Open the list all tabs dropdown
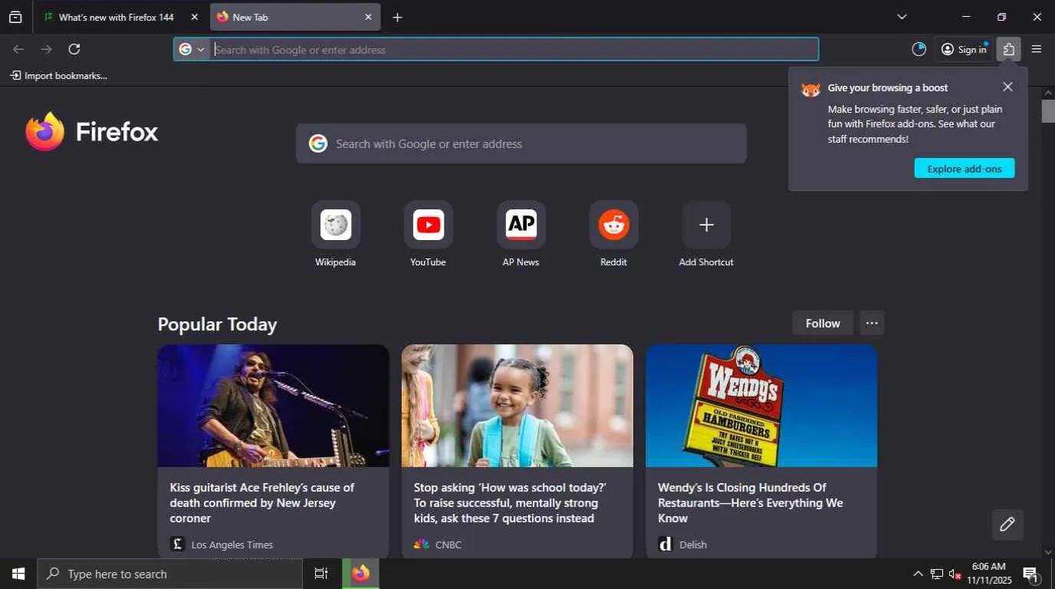The width and height of the screenshot is (1055, 589). click(902, 17)
